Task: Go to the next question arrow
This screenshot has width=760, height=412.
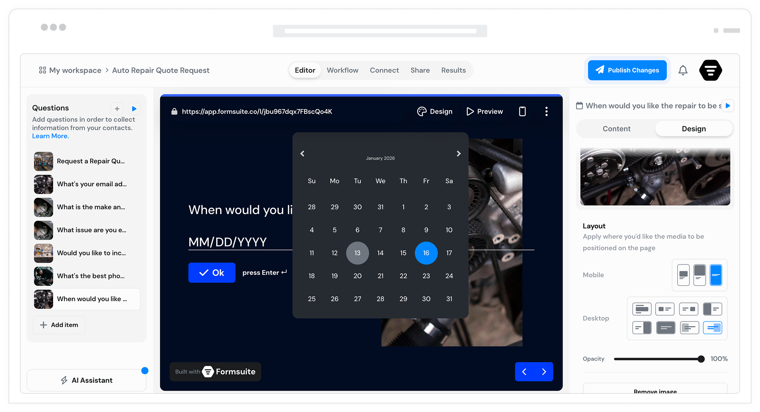Action: pos(544,372)
